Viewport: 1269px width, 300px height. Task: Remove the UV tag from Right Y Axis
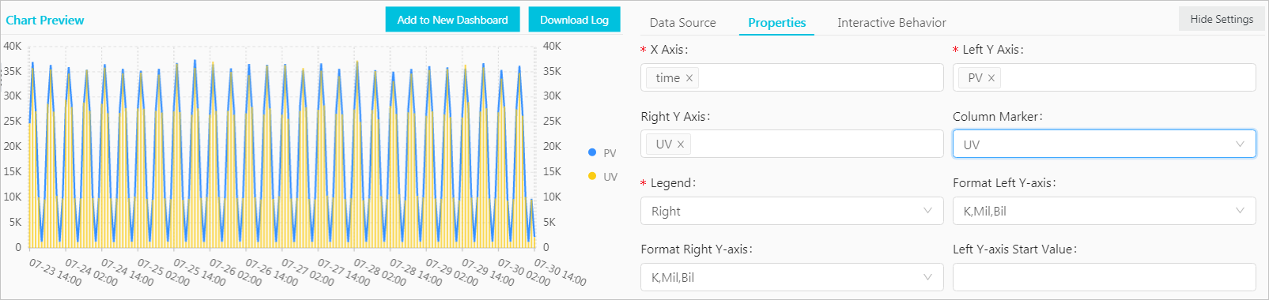pos(681,144)
